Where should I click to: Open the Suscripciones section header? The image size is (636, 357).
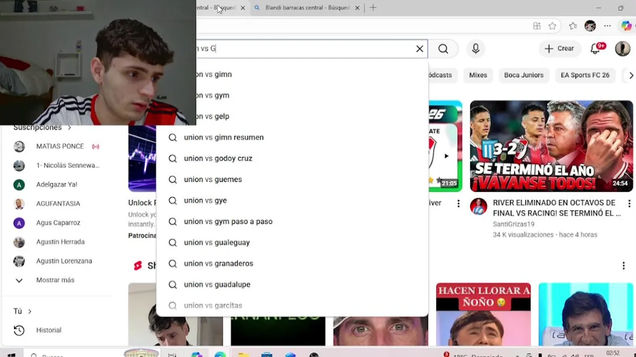click(42, 128)
